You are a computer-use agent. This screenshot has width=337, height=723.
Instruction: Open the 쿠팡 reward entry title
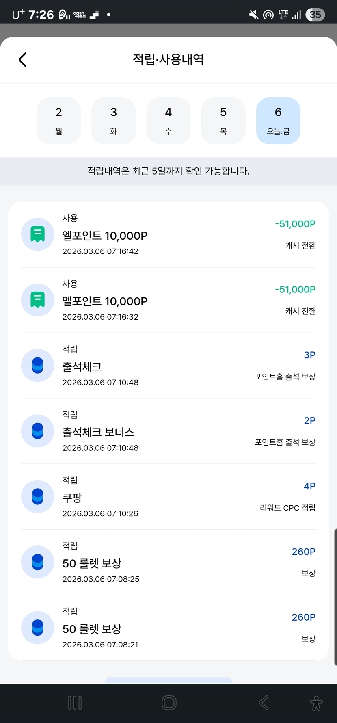(x=72, y=498)
